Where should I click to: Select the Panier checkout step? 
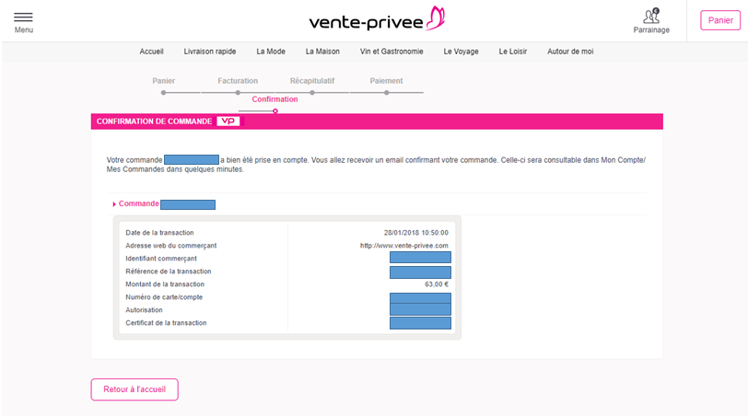pyautogui.click(x=164, y=81)
